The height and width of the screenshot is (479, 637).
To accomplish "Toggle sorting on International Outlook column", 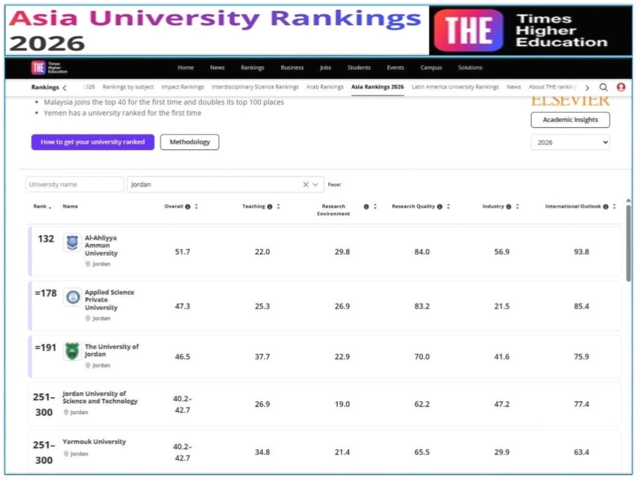I will [614, 206].
